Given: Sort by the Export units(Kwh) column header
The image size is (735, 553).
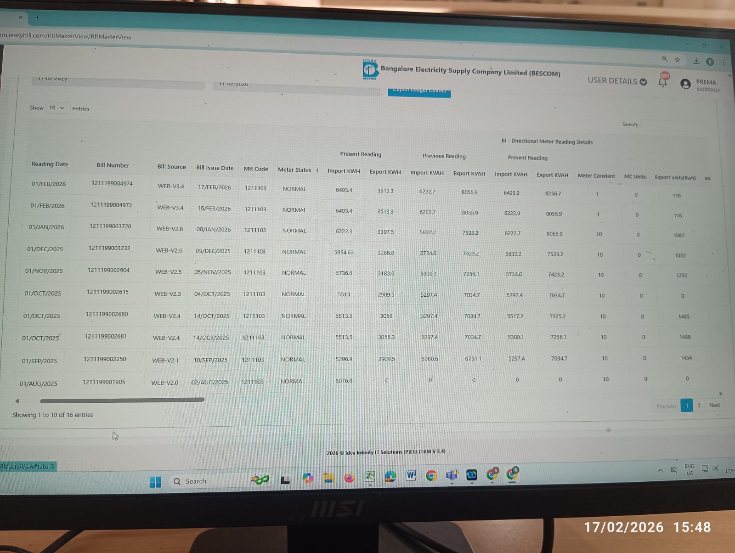Looking at the screenshot, I should coord(675,178).
